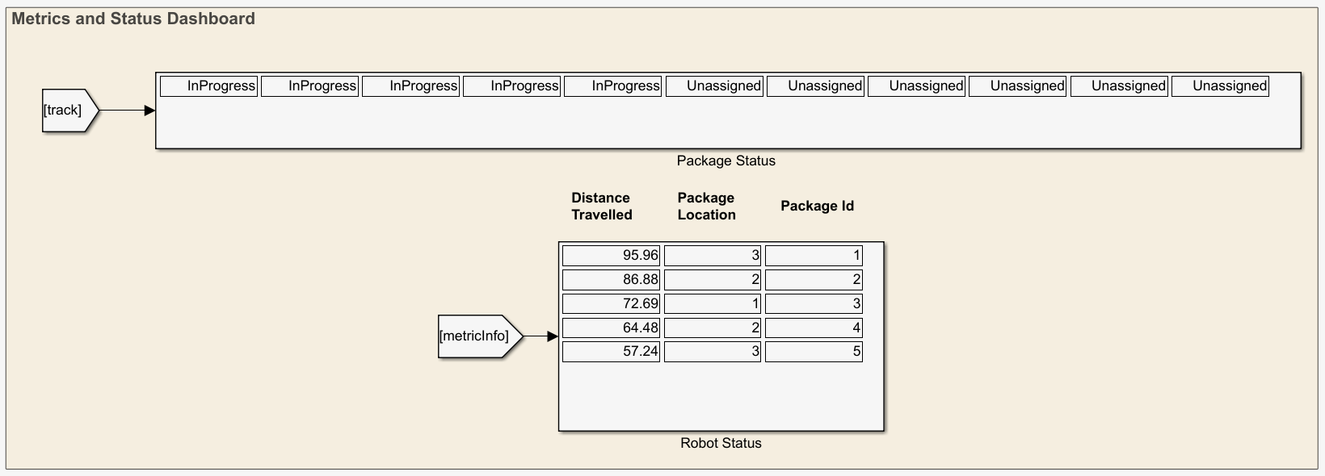Select the 57.24 distance value field

click(611, 352)
